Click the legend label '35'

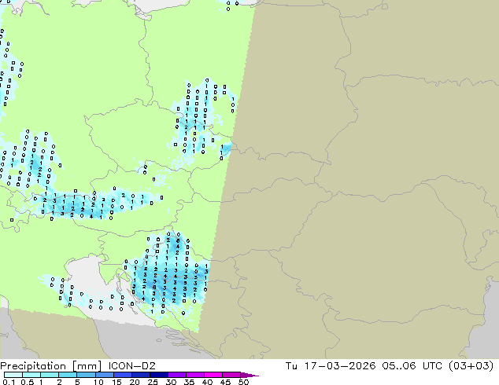189,382
